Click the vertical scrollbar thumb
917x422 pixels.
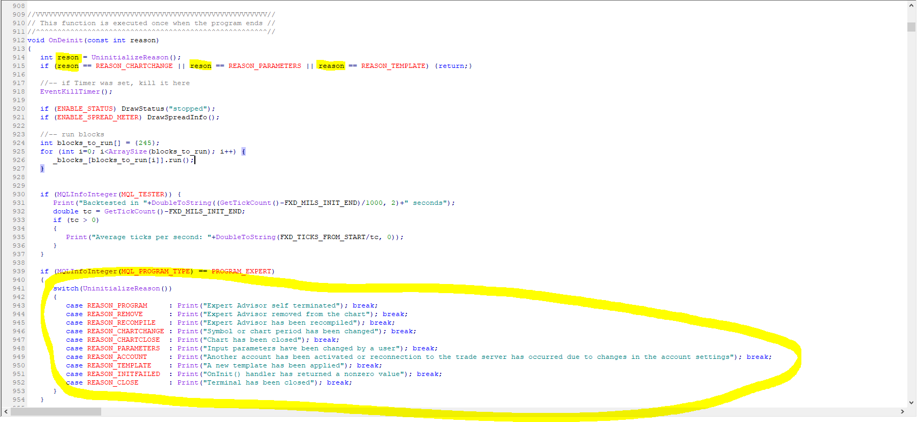(911, 27)
